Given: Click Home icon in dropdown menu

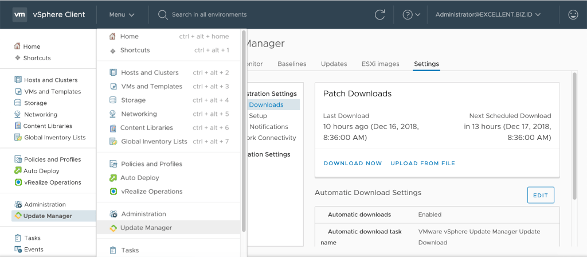Looking at the screenshot, I should (x=112, y=36).
